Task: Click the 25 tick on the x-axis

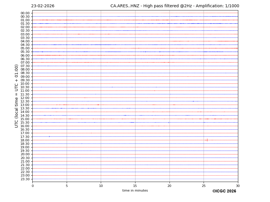Action: [204, 186]
